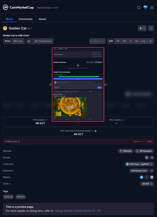The height and width of the screenshot is (217, 157).
Task: Open the Compare dropdown
Action: (x=97, y=41)
